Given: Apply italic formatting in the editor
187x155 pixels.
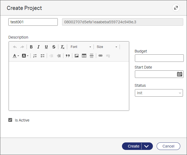Looking at the screenshot, I should (x=38, y=47).
